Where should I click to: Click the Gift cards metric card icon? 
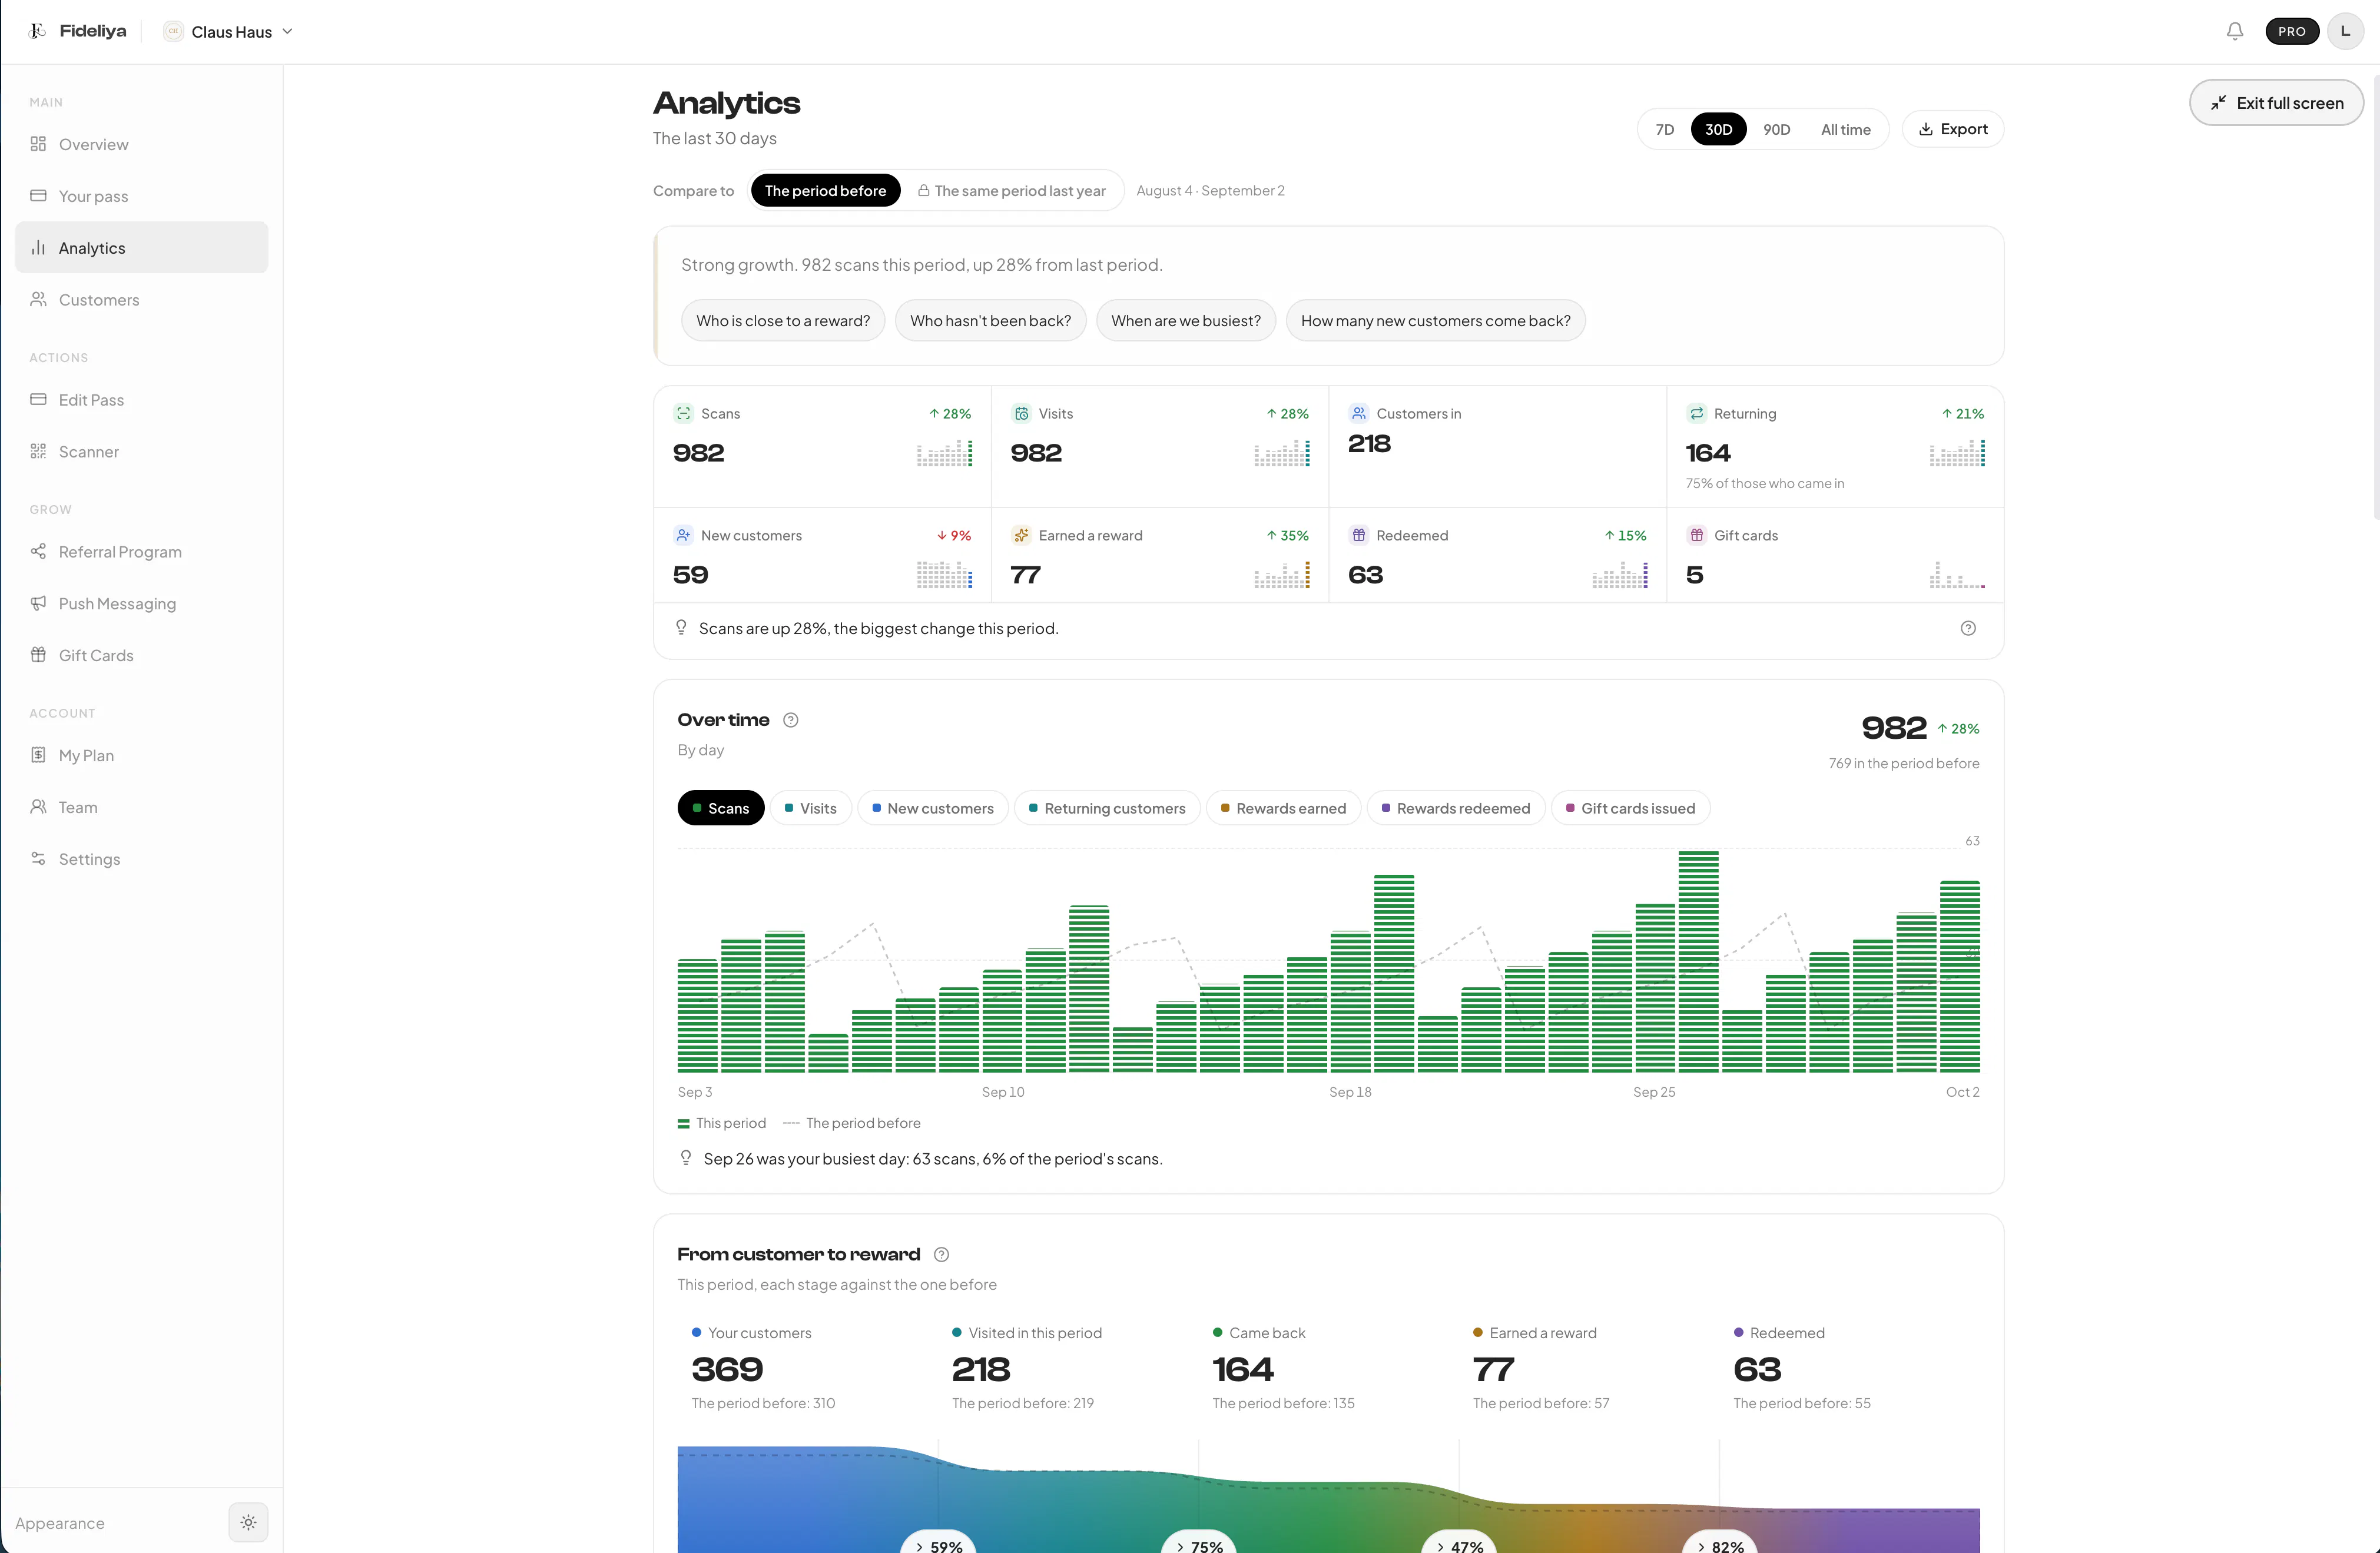[1696, 535]
